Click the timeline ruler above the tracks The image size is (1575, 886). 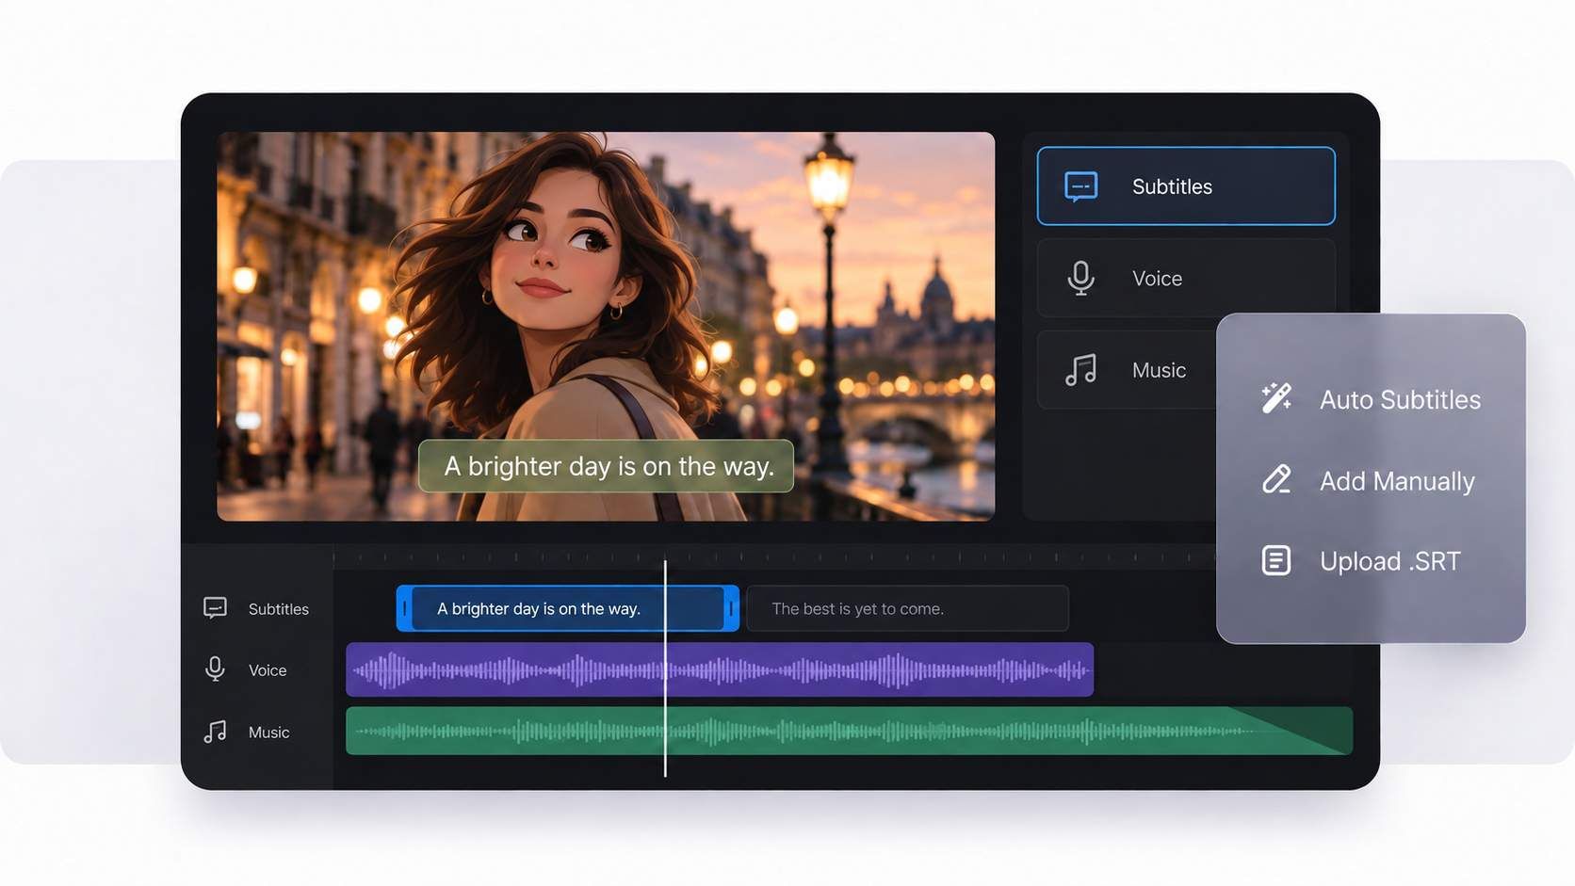click(x=774, y=556)
